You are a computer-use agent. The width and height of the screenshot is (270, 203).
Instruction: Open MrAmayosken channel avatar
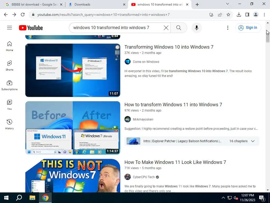point(128,119)
